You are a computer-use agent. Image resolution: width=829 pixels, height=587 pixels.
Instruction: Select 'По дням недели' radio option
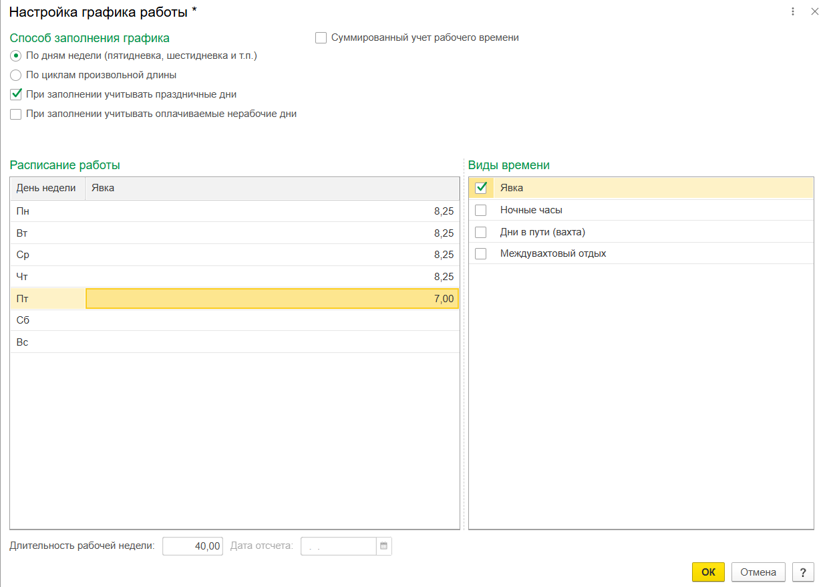pos(16,55)
